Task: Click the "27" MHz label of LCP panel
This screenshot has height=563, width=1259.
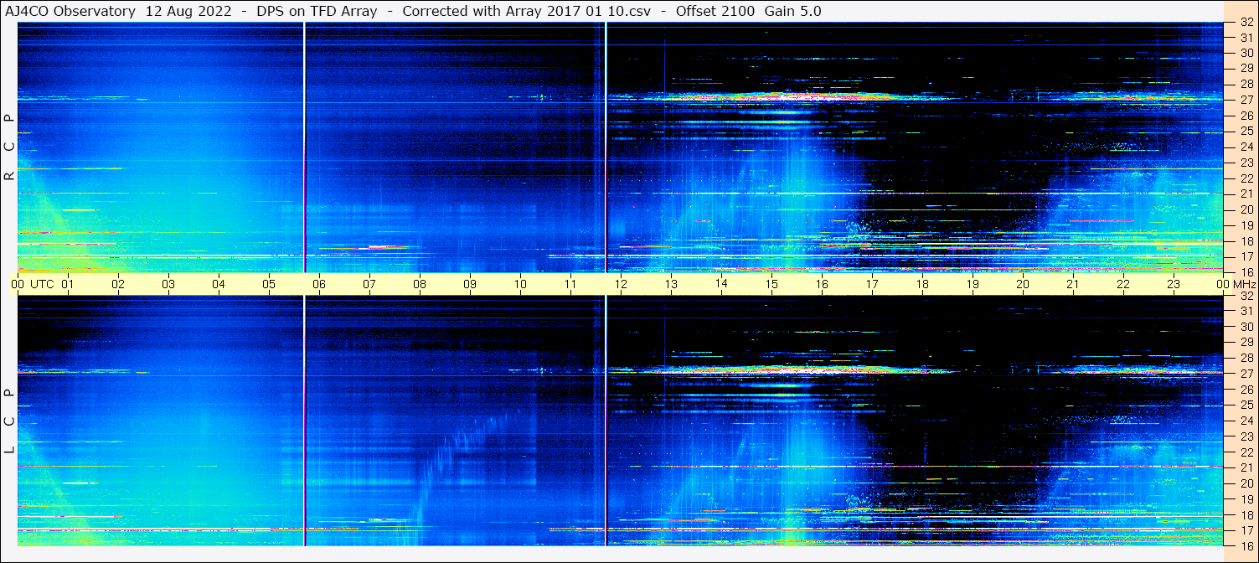Action: point(1246,374)
